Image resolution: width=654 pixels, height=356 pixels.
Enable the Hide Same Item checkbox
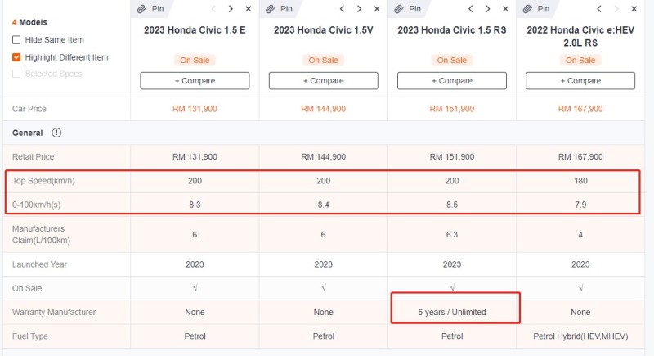click(x=16, y=39)
